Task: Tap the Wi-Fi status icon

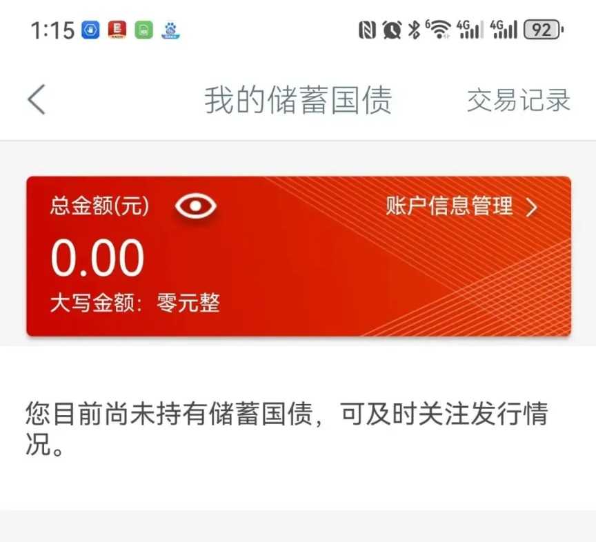Action: click(x=438, y=29)
